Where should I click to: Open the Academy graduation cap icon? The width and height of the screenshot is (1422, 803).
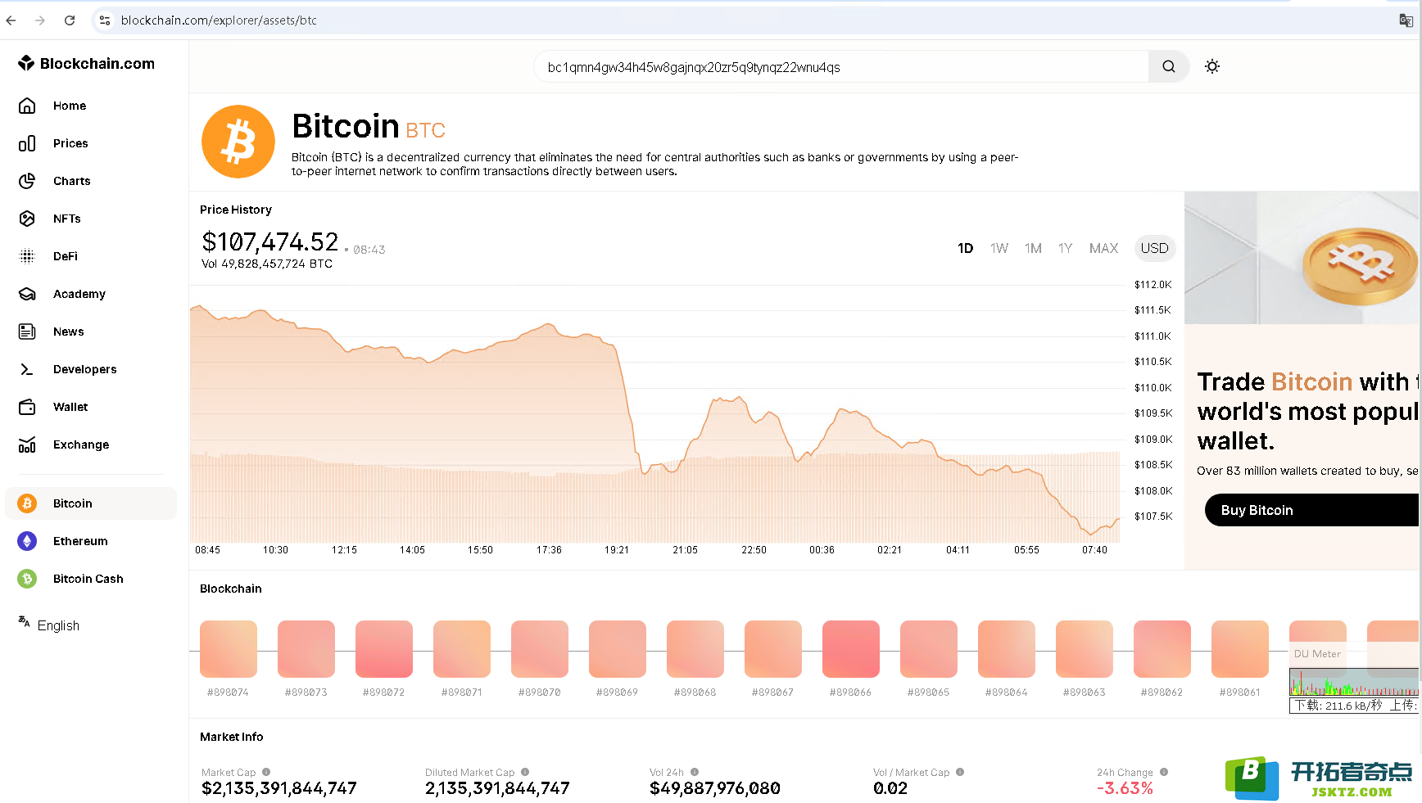[27, 294]
